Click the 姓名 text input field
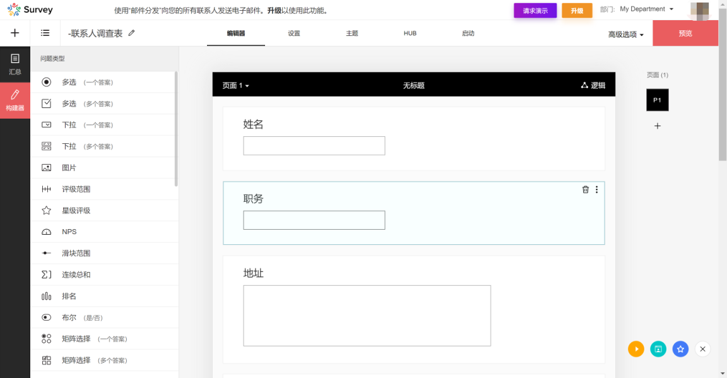The image size is (727, 378). (314, 146)
